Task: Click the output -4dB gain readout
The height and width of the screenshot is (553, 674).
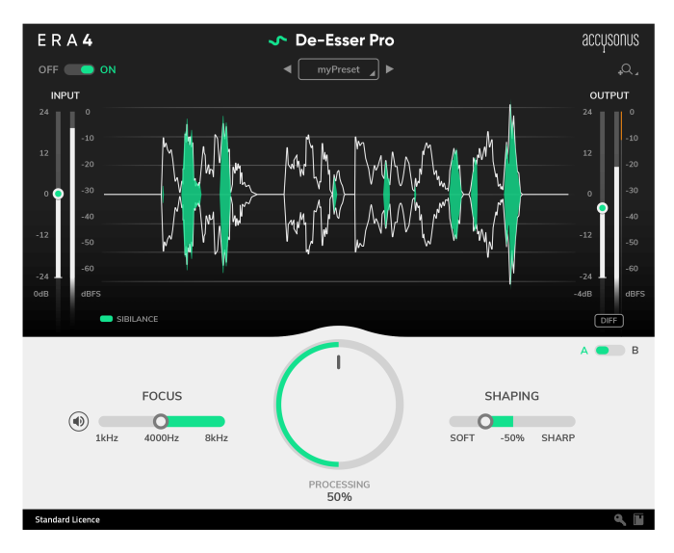Action: (583, 294)
